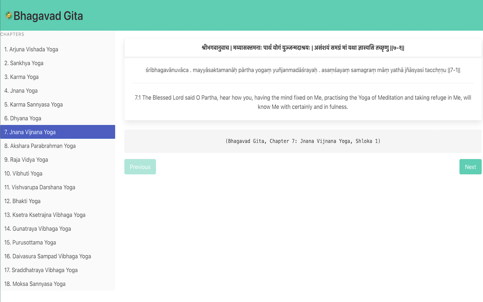
Task: Go to chapter 3 Karma Yoga
Action: (x=58, y=77)
